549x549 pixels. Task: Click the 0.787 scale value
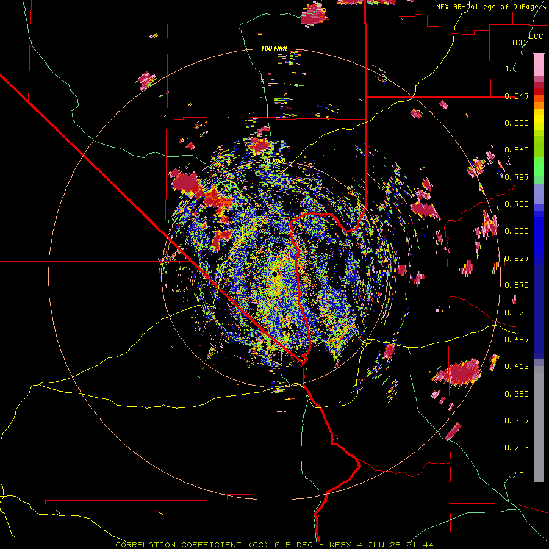coord(517,177)
